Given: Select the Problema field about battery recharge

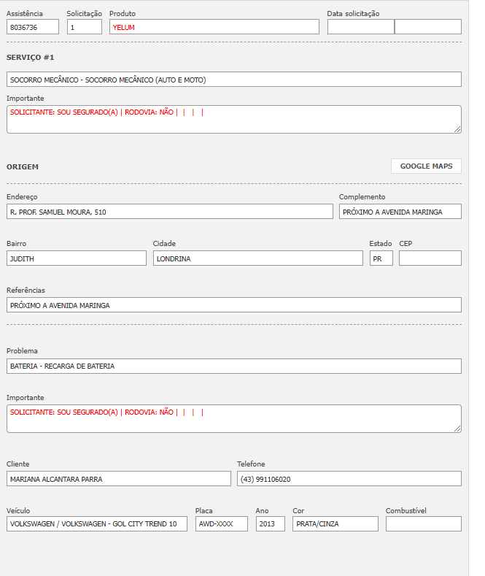Looking at the screenshot, I should point(233,366).
